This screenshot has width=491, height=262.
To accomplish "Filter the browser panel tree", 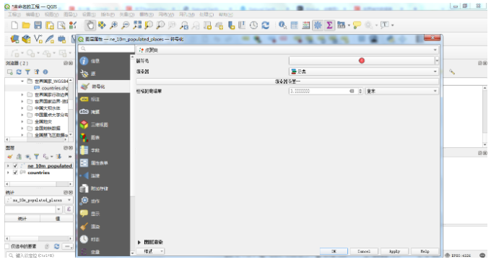I will [27, 72].
